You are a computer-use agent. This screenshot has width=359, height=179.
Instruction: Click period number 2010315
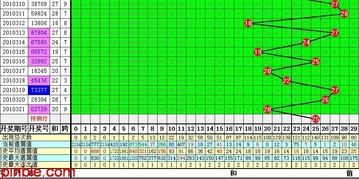point(14,52)
